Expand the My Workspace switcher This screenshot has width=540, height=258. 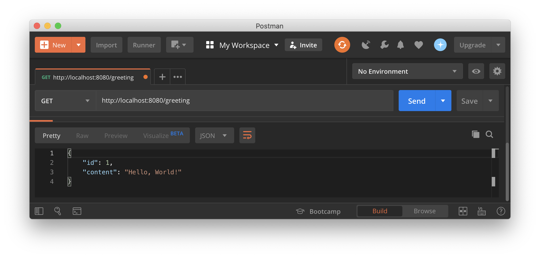tap(242, 45)
